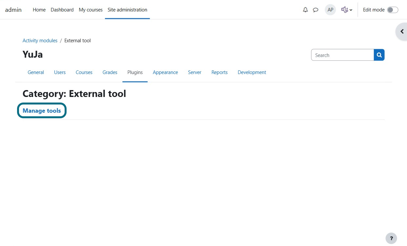
Task: Follow the Activity modules breadcrumb link
Action: [x=40, y=41]
